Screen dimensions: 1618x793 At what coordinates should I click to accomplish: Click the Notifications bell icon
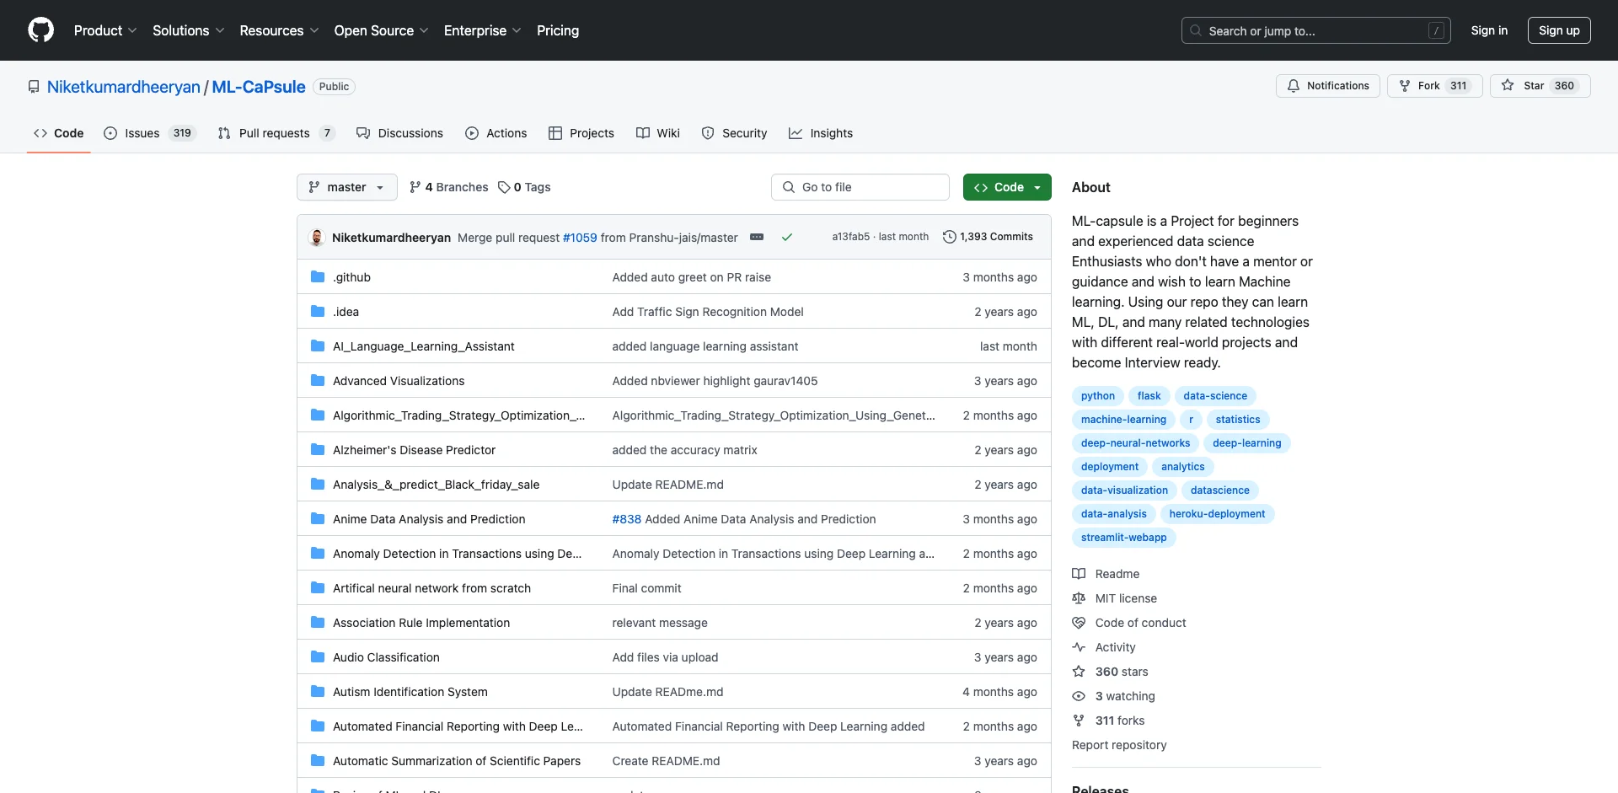[1294, 86]
